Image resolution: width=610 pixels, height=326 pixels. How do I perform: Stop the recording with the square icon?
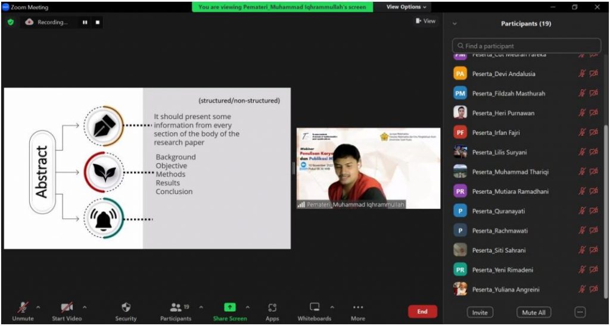click(98, 22)
